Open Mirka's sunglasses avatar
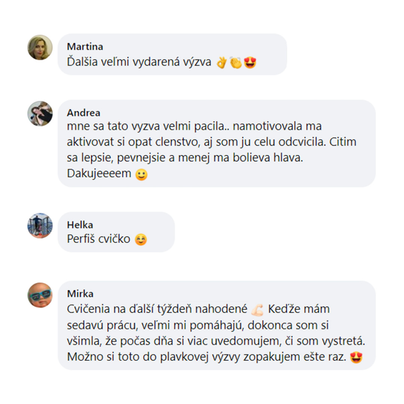404x404 pixels. 40,295
